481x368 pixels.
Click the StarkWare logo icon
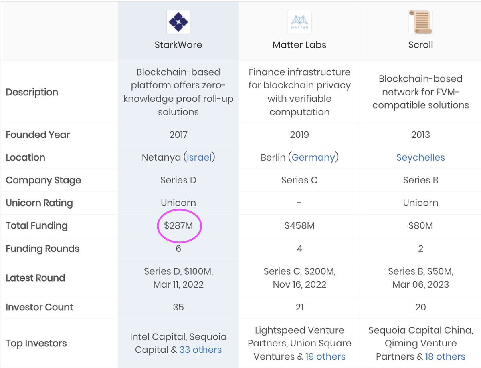(x=178, y=22)
